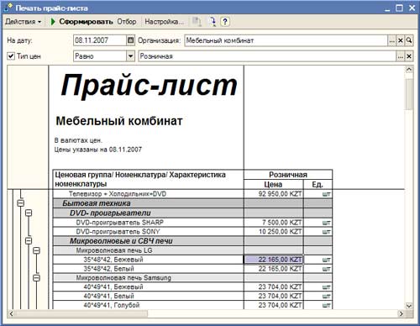
Task: Click the horizontal scrollbar left arrow
Action: [12, 313]
